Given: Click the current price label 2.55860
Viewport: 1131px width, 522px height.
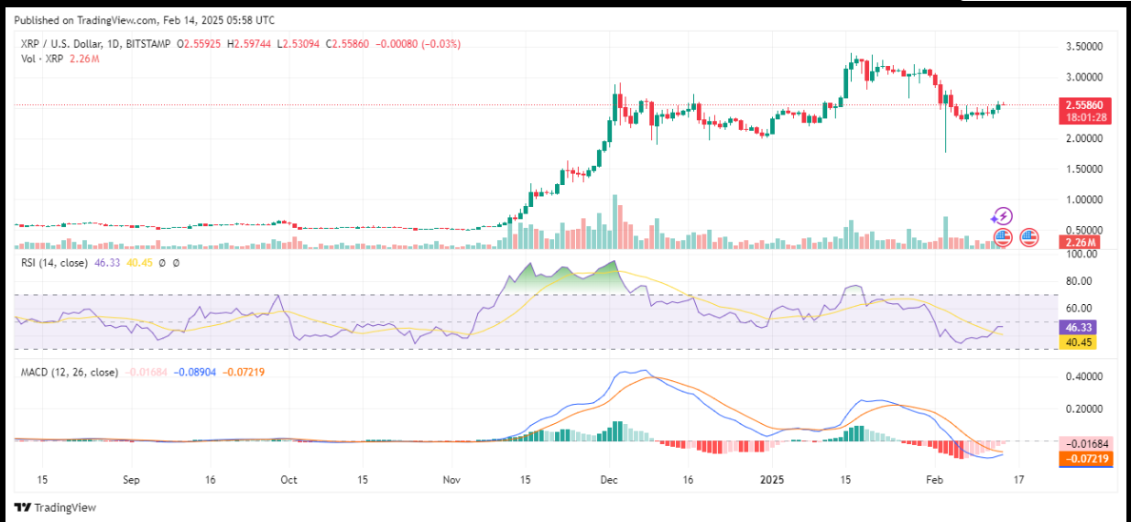Looking at the screenshot, I should click(x=1087, y=105).
